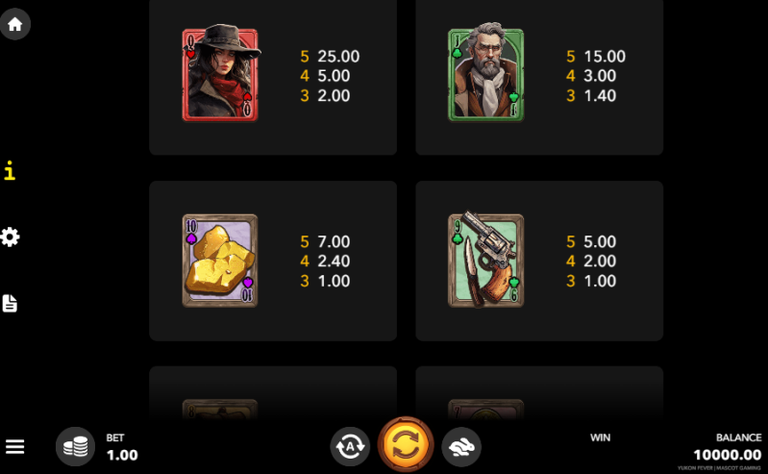Viewport: 768px width, 474px height.
Task: Open the settings gear icon
Action: pos(10,237)
